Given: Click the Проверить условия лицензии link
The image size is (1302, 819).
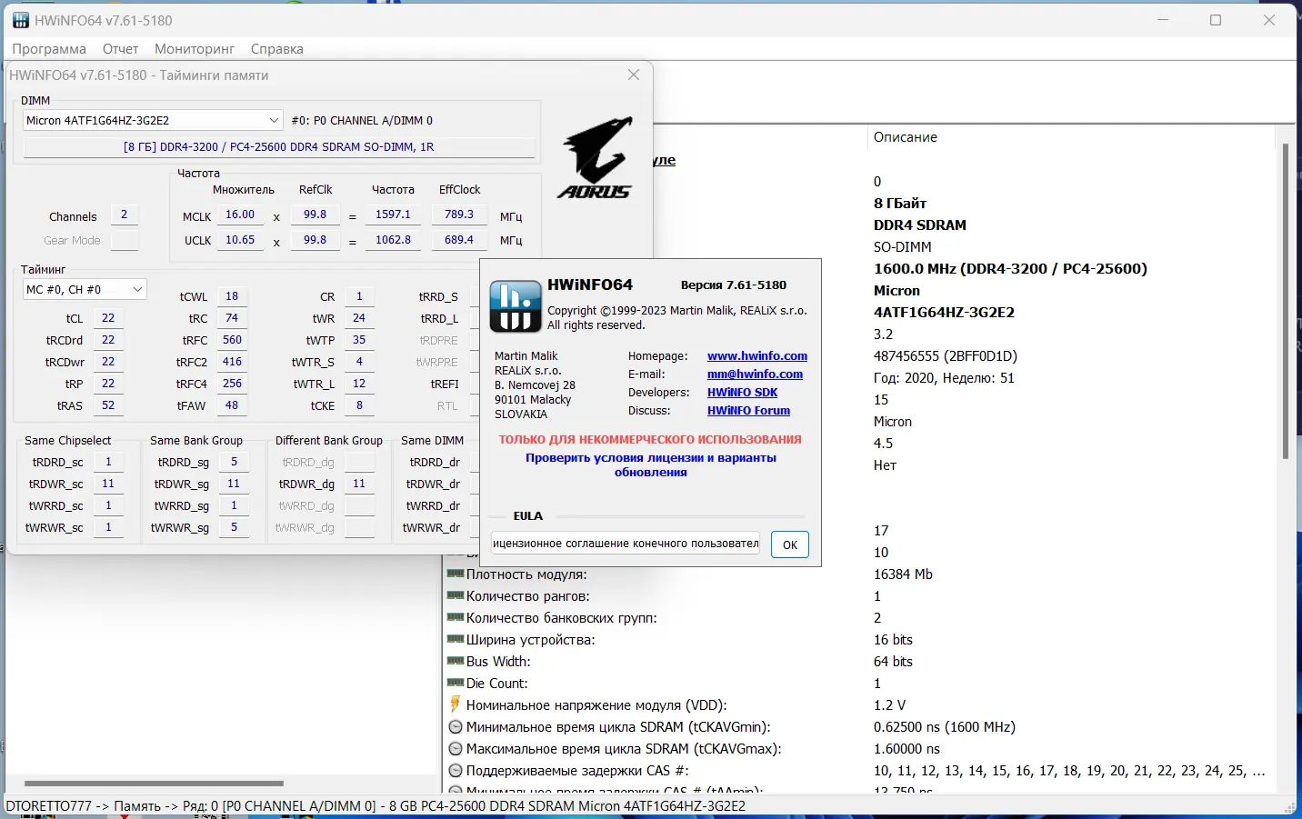Looking at the screenshot, I should tap(651, 464).
